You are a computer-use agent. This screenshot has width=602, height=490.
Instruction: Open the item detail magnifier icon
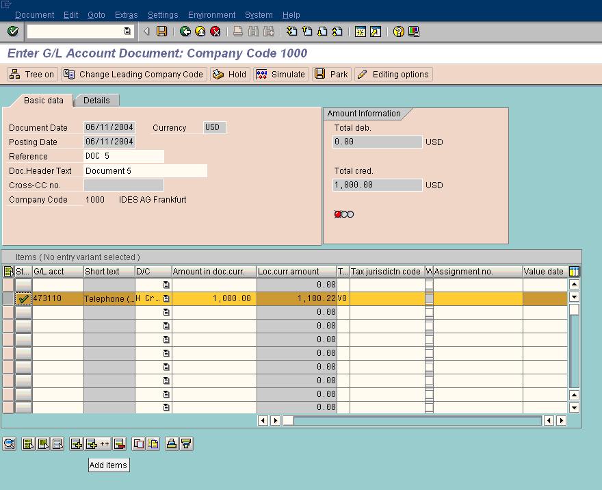pos(9,444)
